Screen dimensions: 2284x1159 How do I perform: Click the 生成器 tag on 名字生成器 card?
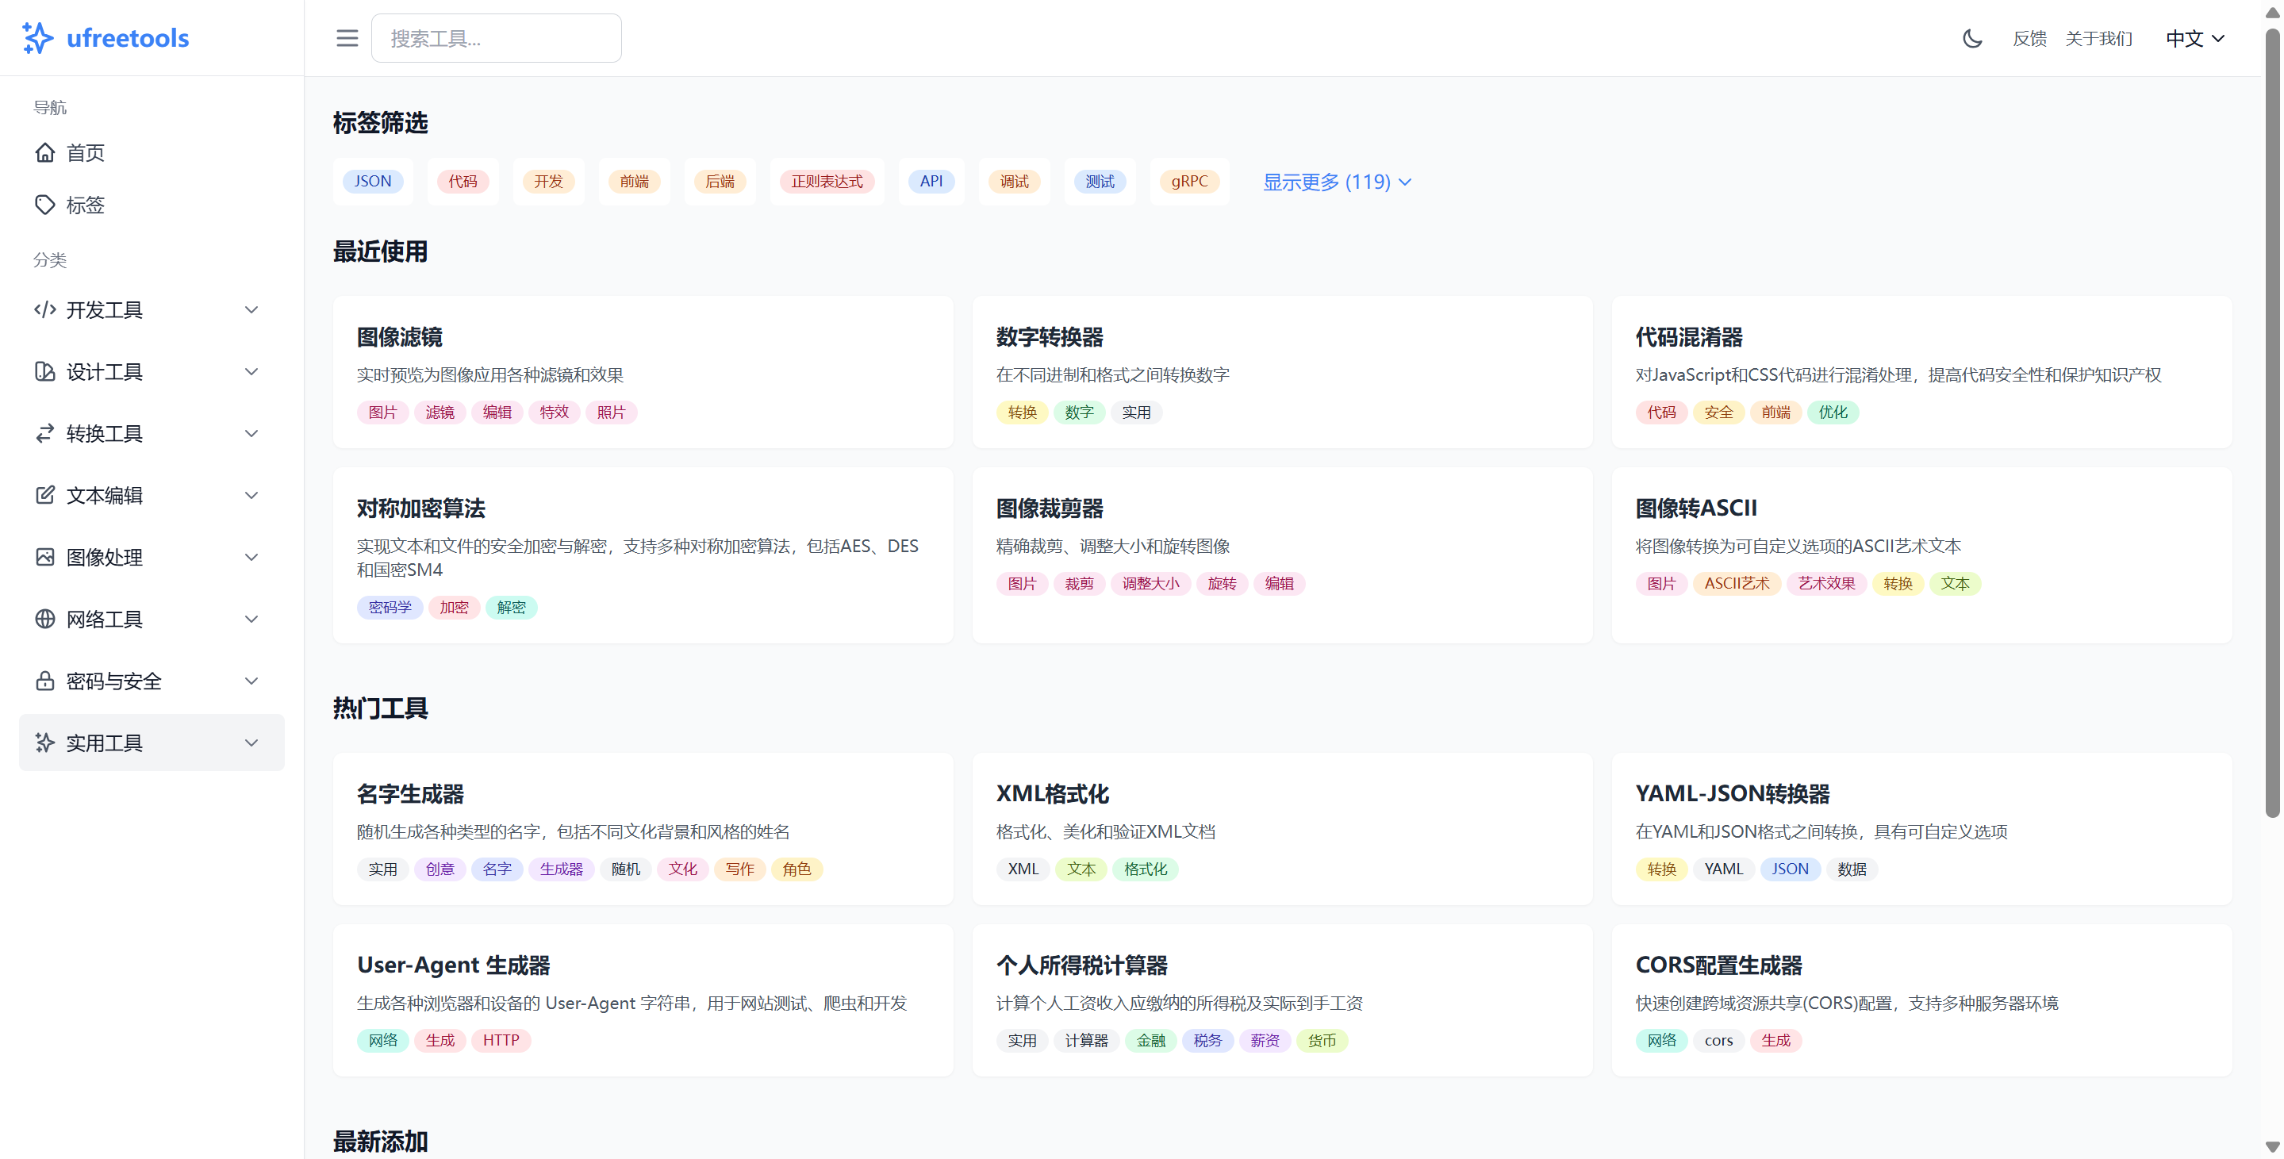[561, 869]
